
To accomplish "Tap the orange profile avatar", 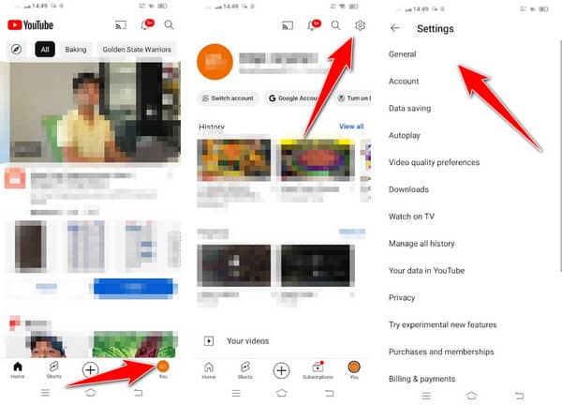I will tap(215, 62).
